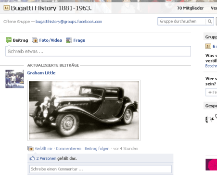Open the vor 4 Stunden timestamp

click(126, 149)
